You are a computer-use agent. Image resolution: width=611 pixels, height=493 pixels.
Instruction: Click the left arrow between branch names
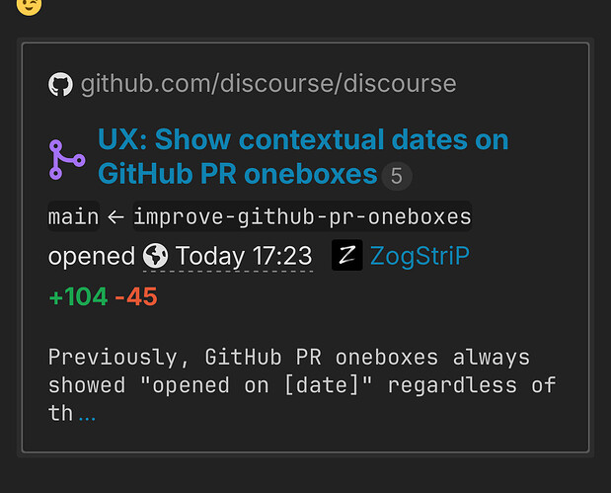click(x=115, y=216)
